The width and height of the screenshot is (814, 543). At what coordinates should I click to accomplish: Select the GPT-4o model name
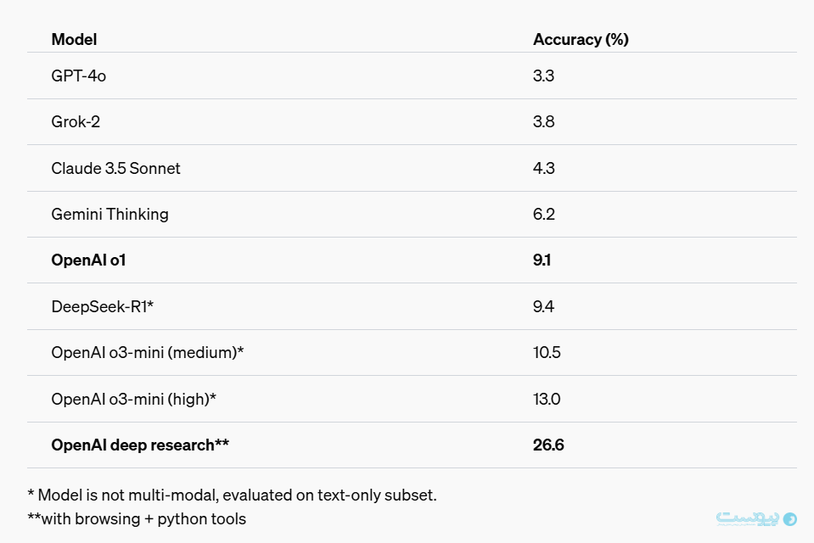pos(78,76)
